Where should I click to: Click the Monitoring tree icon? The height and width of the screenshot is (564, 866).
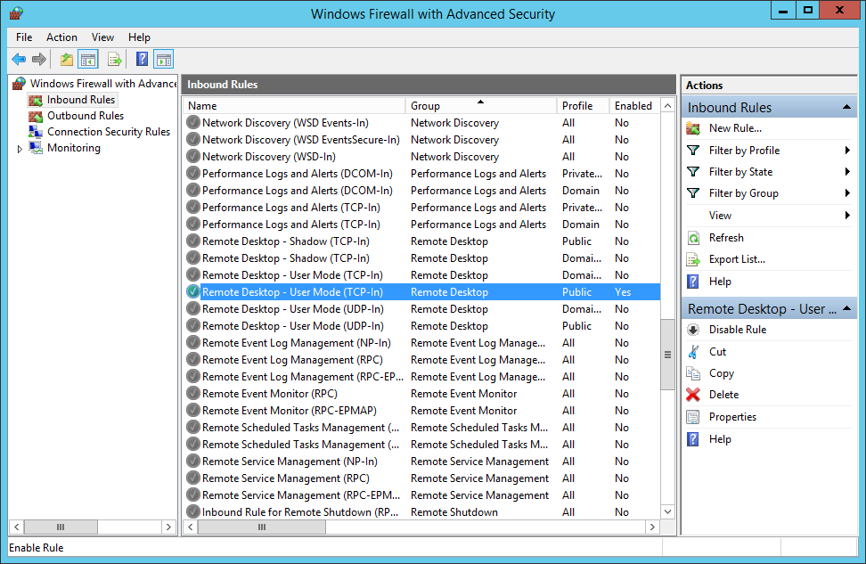click(36, 148)
